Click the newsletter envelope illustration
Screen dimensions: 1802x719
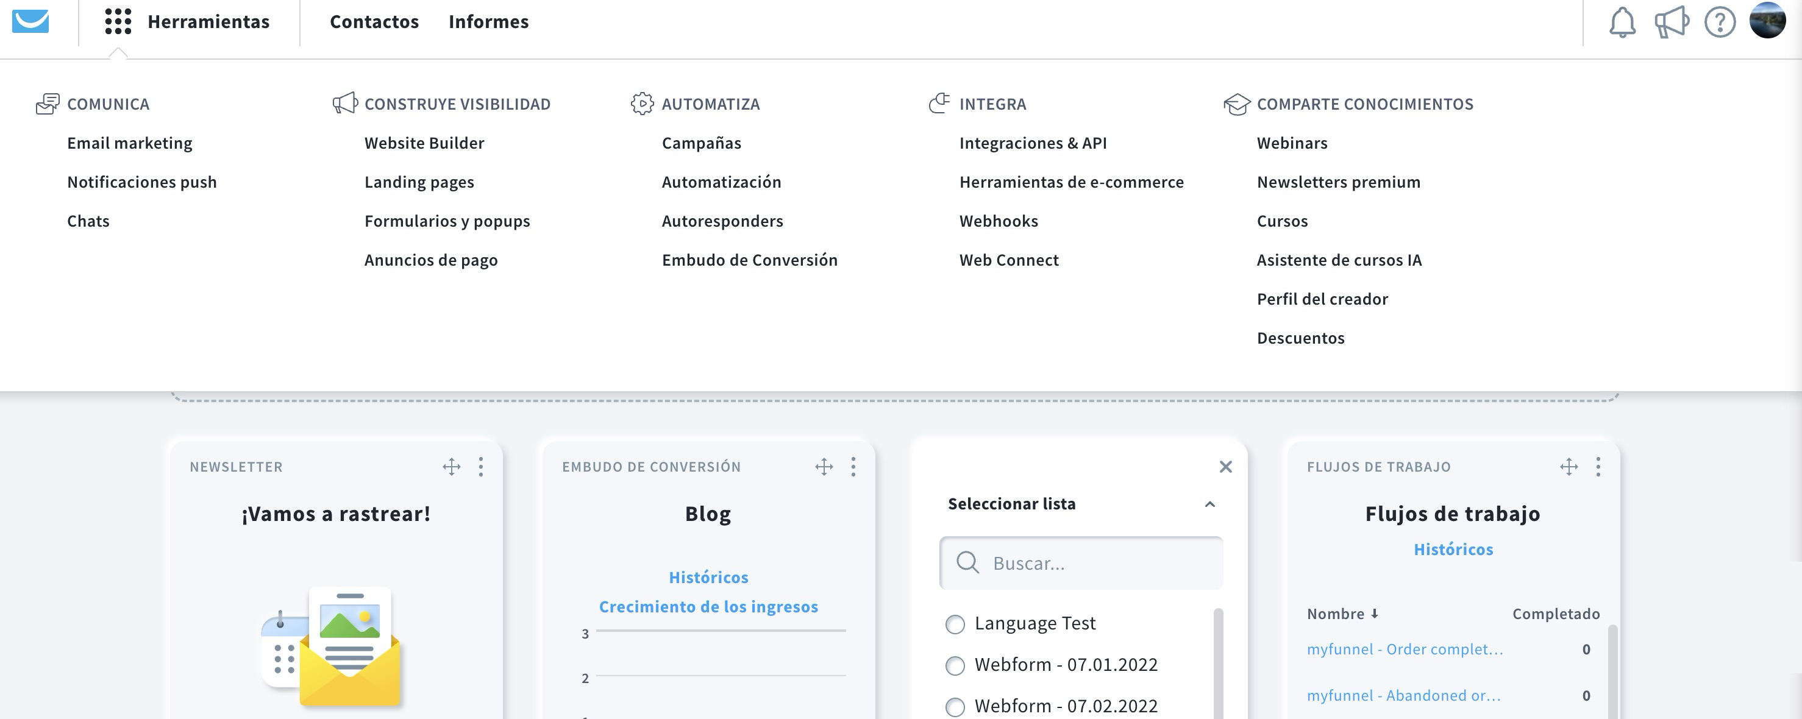tap(332, 647)
